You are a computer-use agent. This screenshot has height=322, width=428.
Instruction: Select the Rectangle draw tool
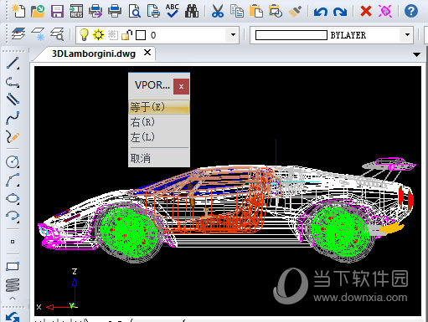[13, 266]
